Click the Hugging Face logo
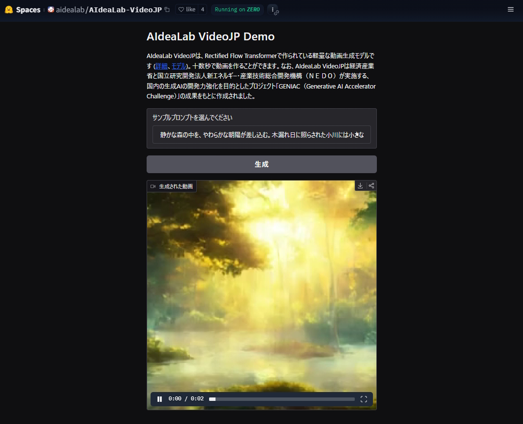 coord(8,9)
